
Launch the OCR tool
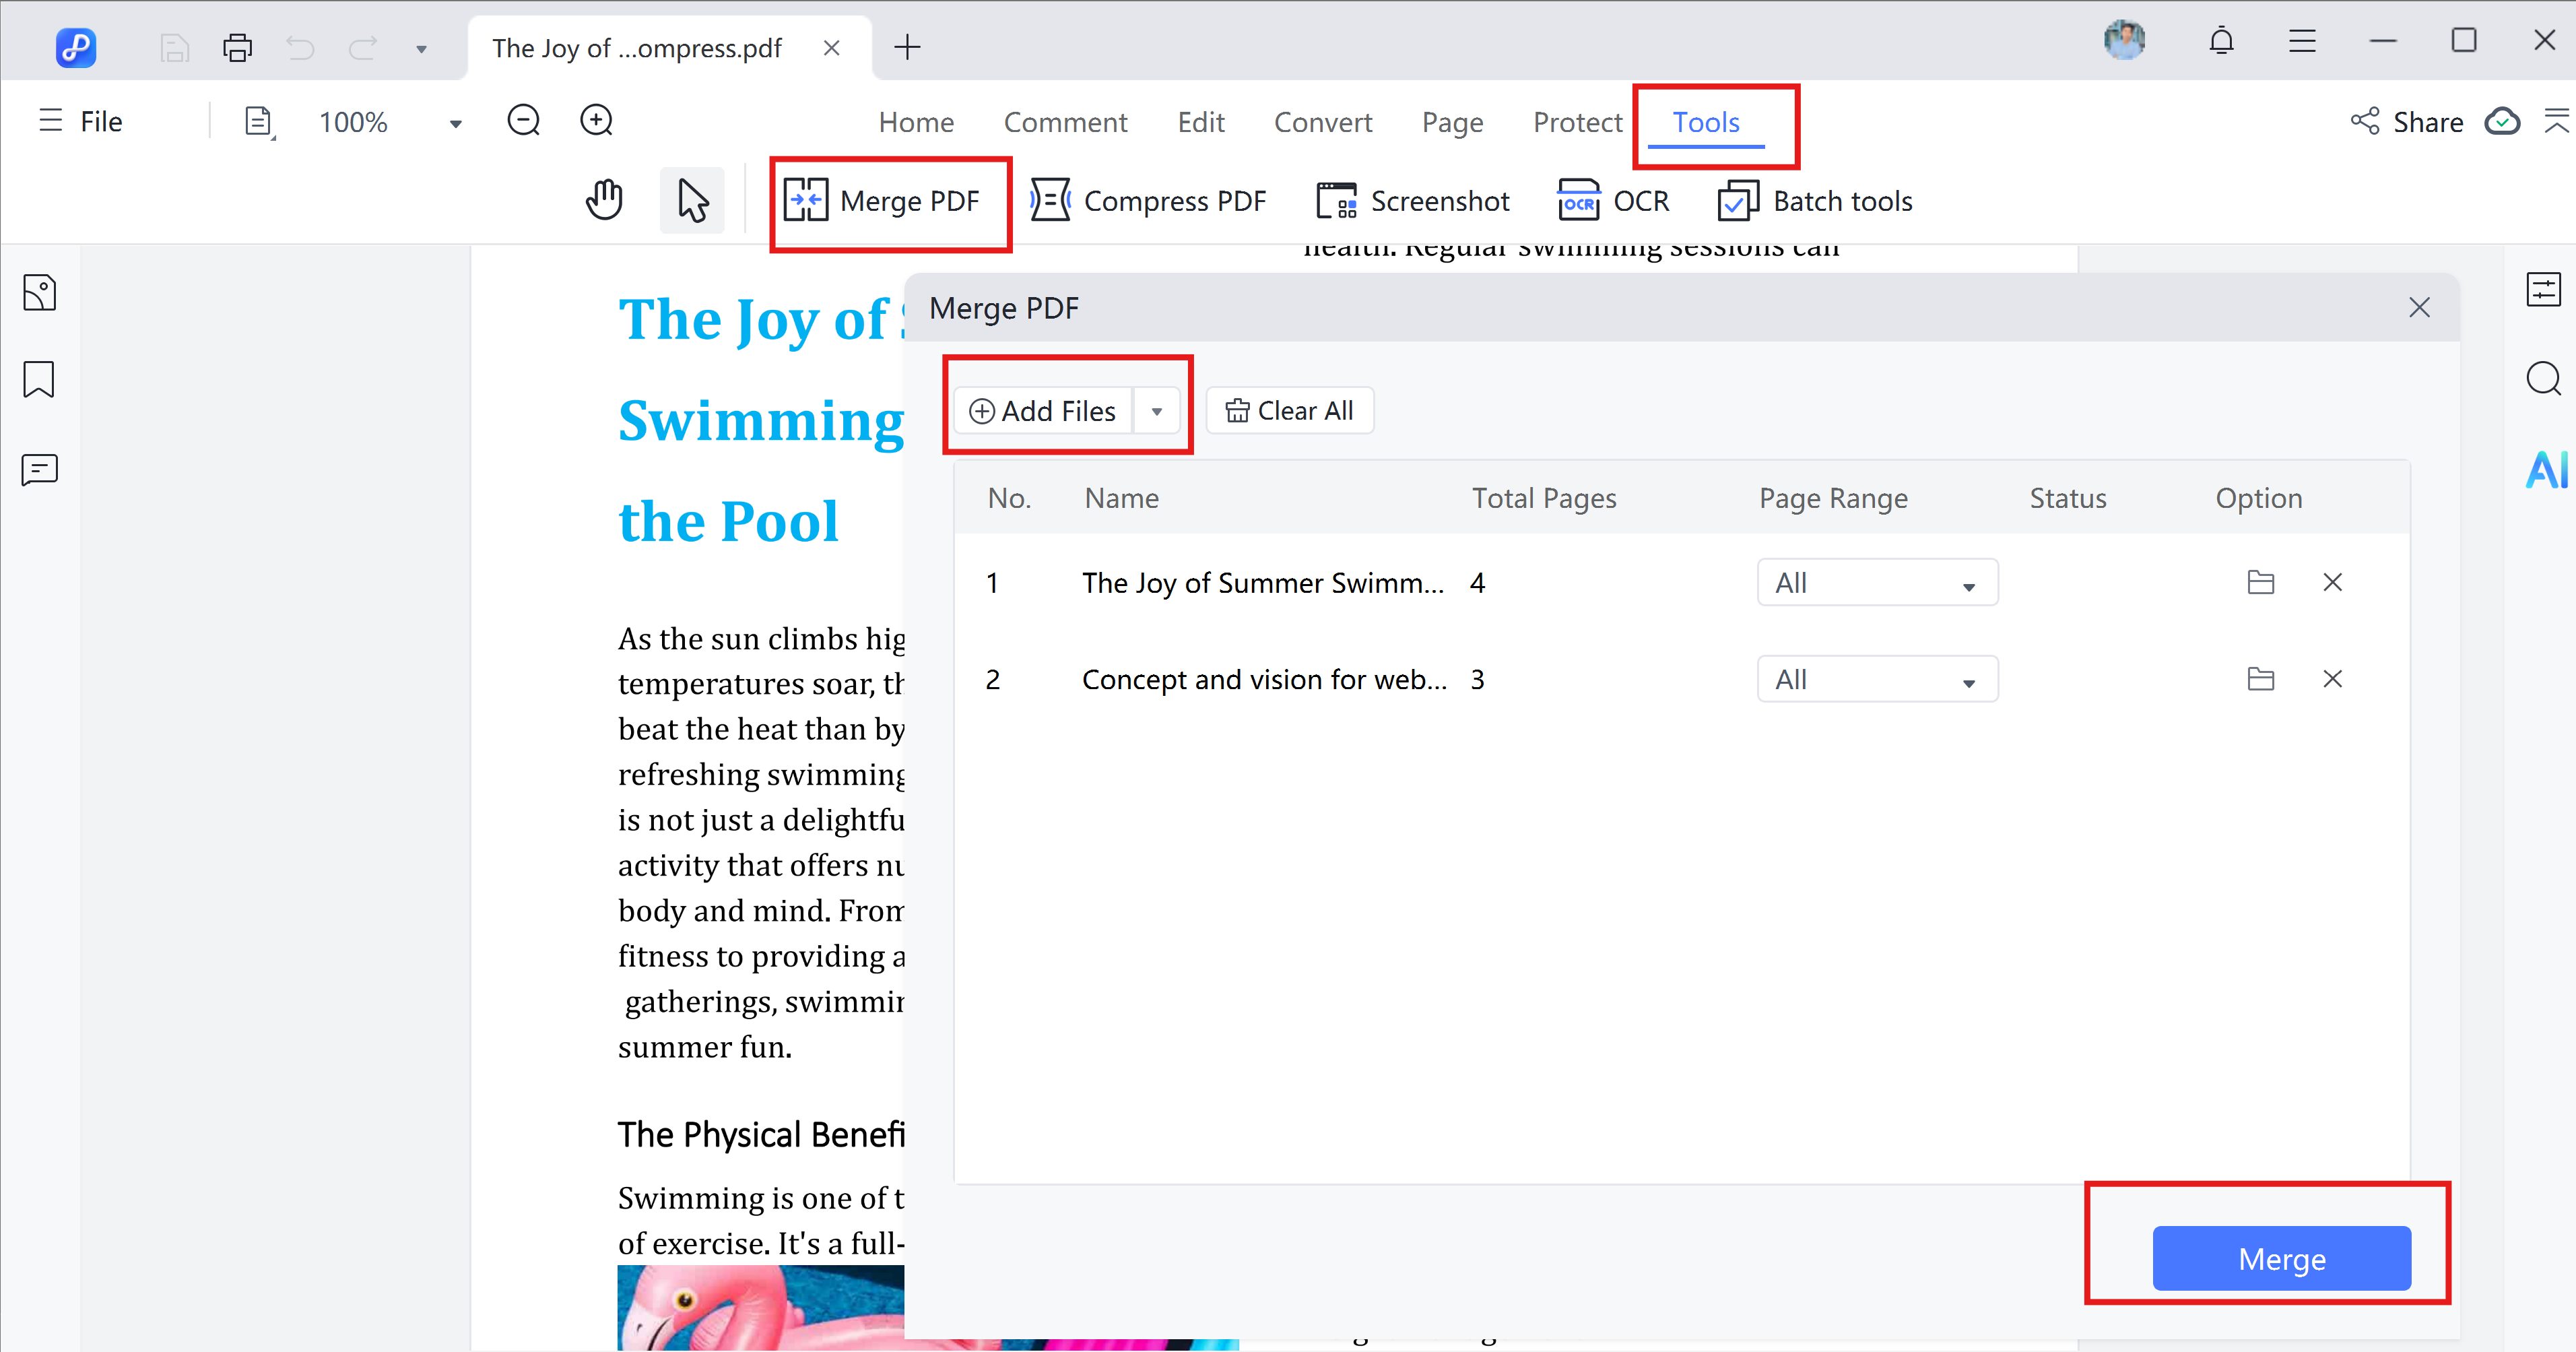pos(1612,201)
